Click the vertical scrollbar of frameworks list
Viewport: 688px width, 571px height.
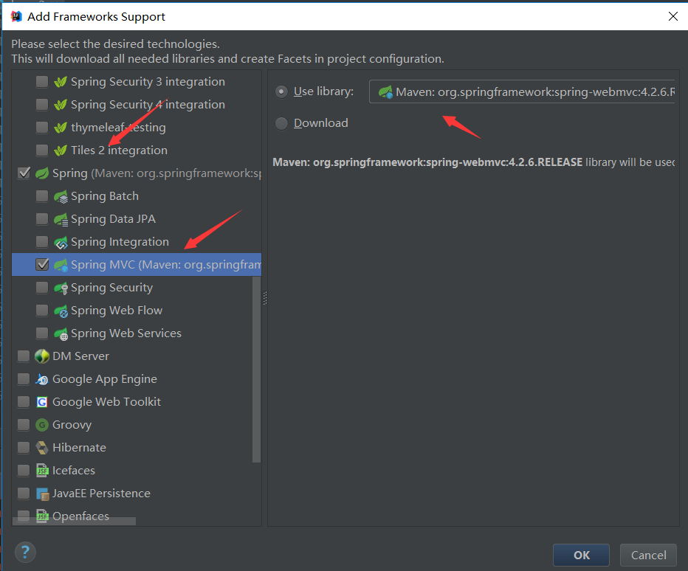tap(257, 370)
